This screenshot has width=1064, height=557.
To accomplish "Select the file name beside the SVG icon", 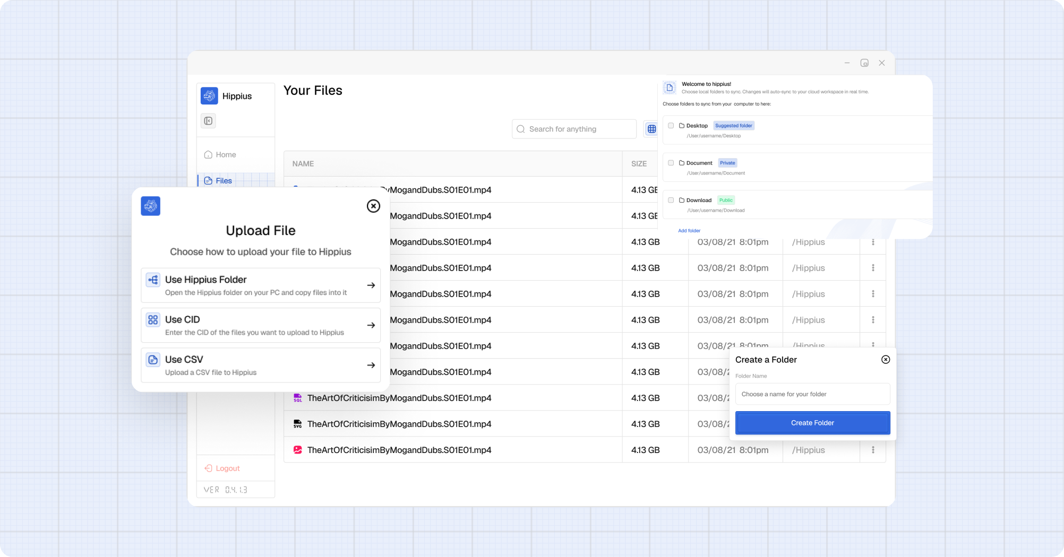I will (x=399, y=424).
